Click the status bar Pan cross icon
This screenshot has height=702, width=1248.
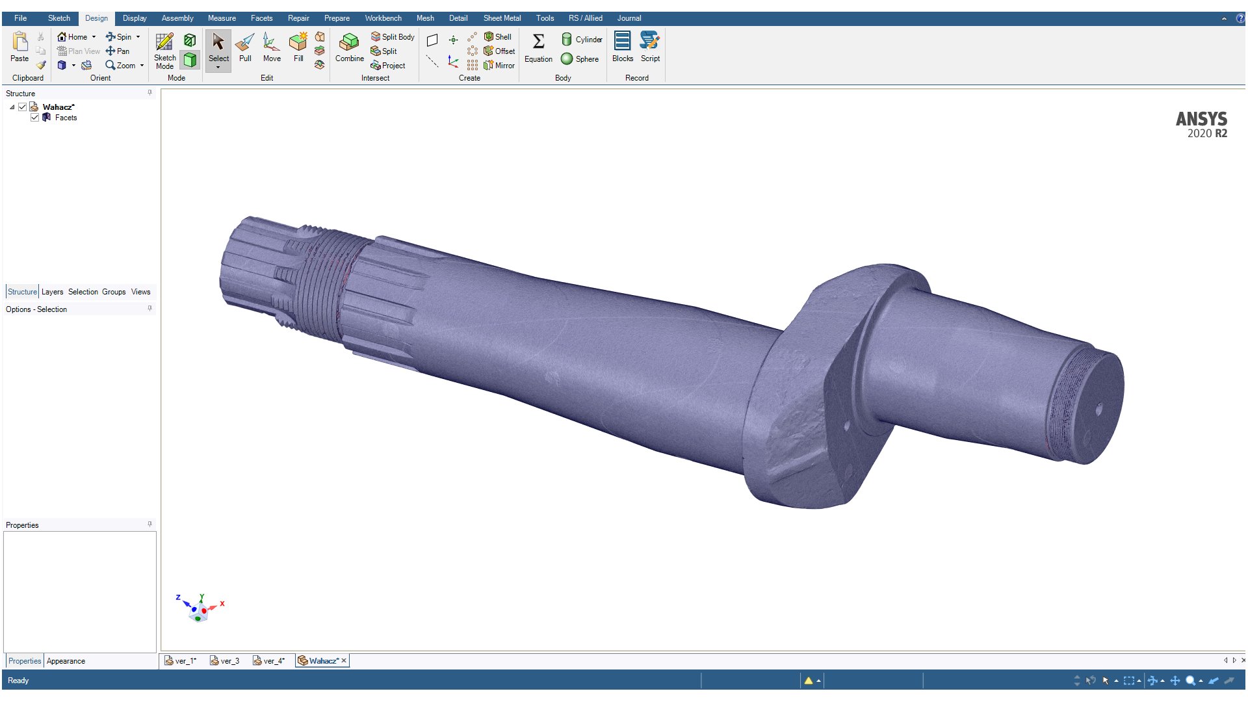1175,681
